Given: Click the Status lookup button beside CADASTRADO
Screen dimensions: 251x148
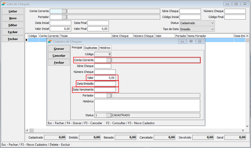Looking at the screenshot, I should (x=109, y=115).
